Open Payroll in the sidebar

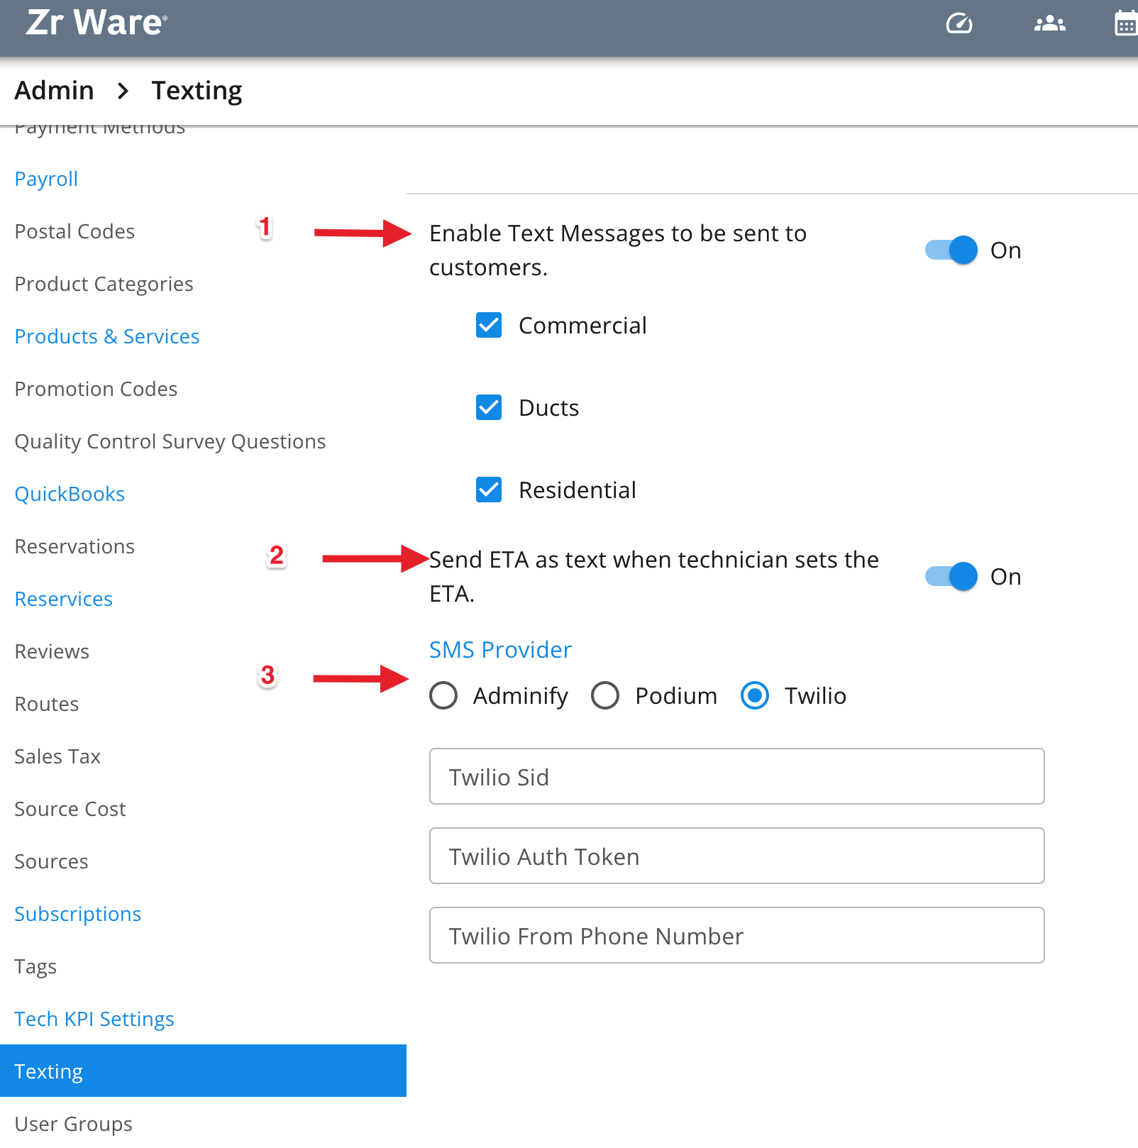pos(46,179)
